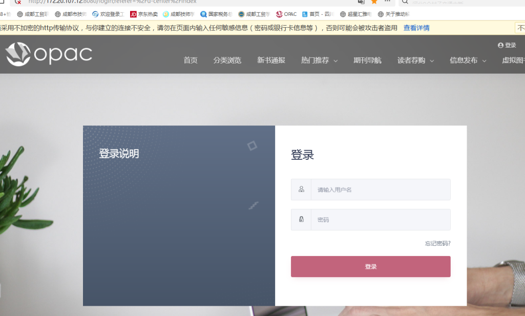The height and width of the screenshot is (316, 525).
Task: Go to 首页 in navigation bar
Action: (191, 60)
